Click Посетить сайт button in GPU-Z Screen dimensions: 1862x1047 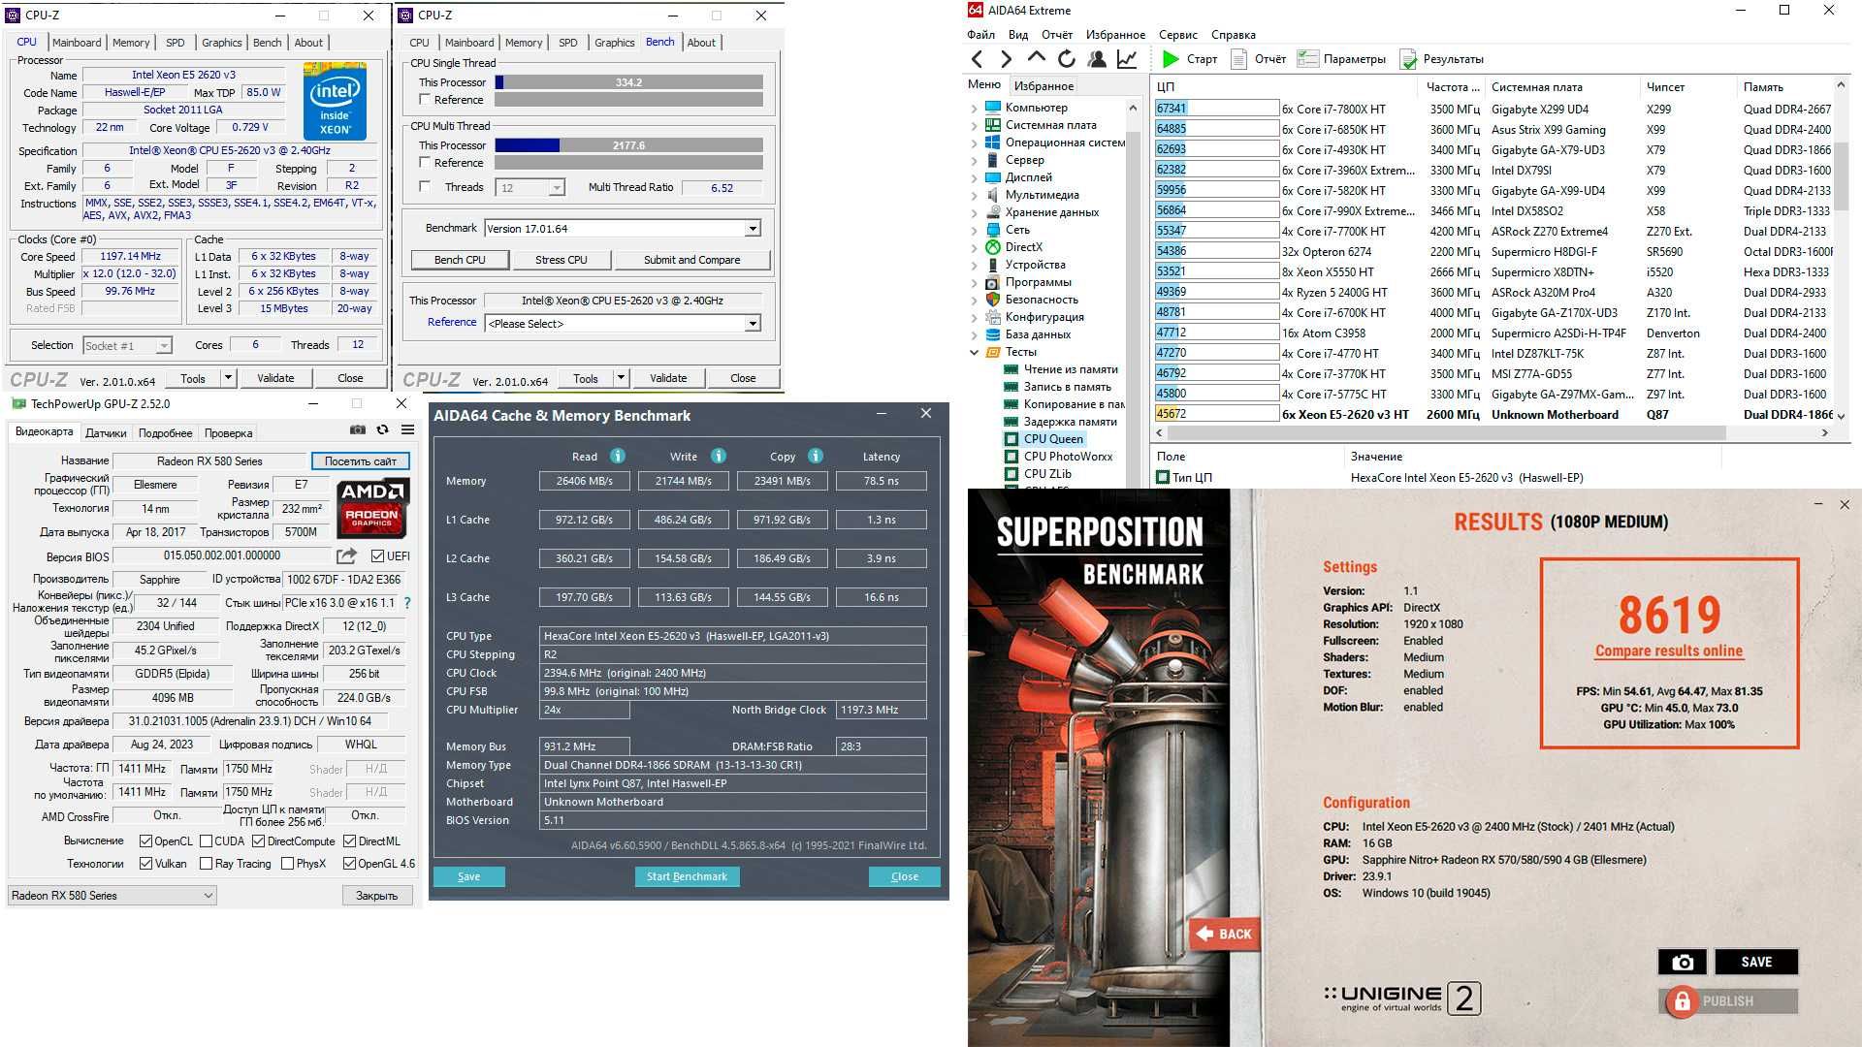click(360, 461)
